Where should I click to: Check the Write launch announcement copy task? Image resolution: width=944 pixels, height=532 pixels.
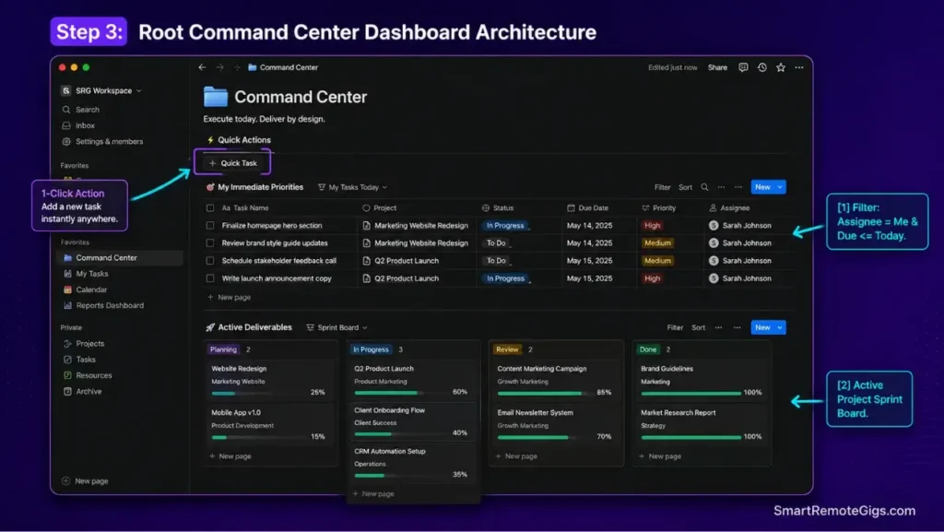click(210, 278)
